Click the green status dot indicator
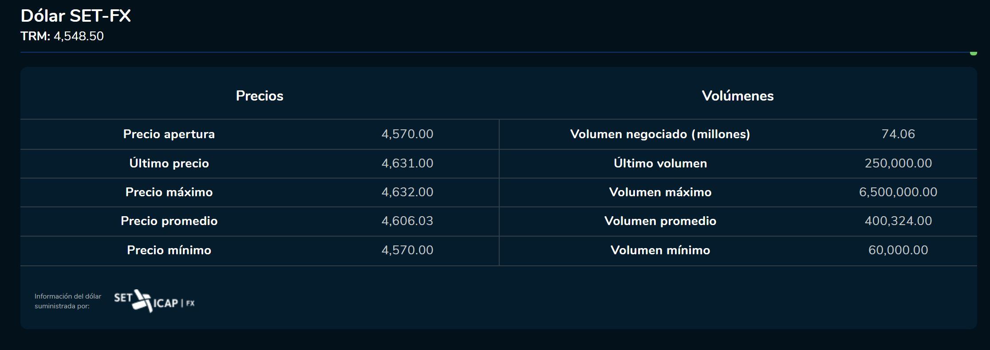This screenshot has height=350, width=990. pyautogui.click(x=973, y=53)
